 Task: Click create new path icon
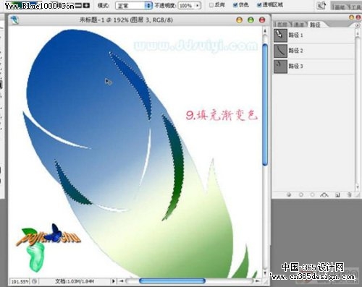click(337, 194)
